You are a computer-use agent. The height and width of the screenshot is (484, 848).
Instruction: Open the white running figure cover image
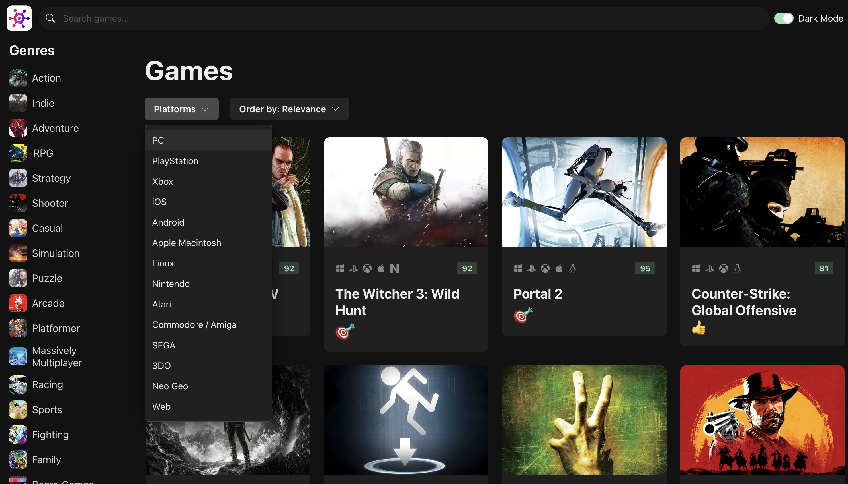tap(406, 420)
